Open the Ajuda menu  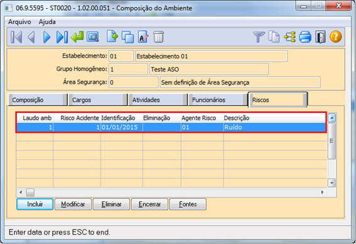pos(47,22)
